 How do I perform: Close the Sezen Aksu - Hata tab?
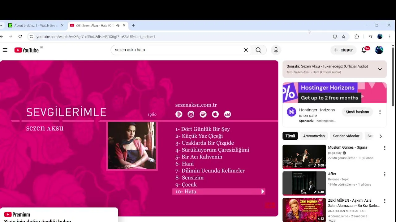[124, 25]
